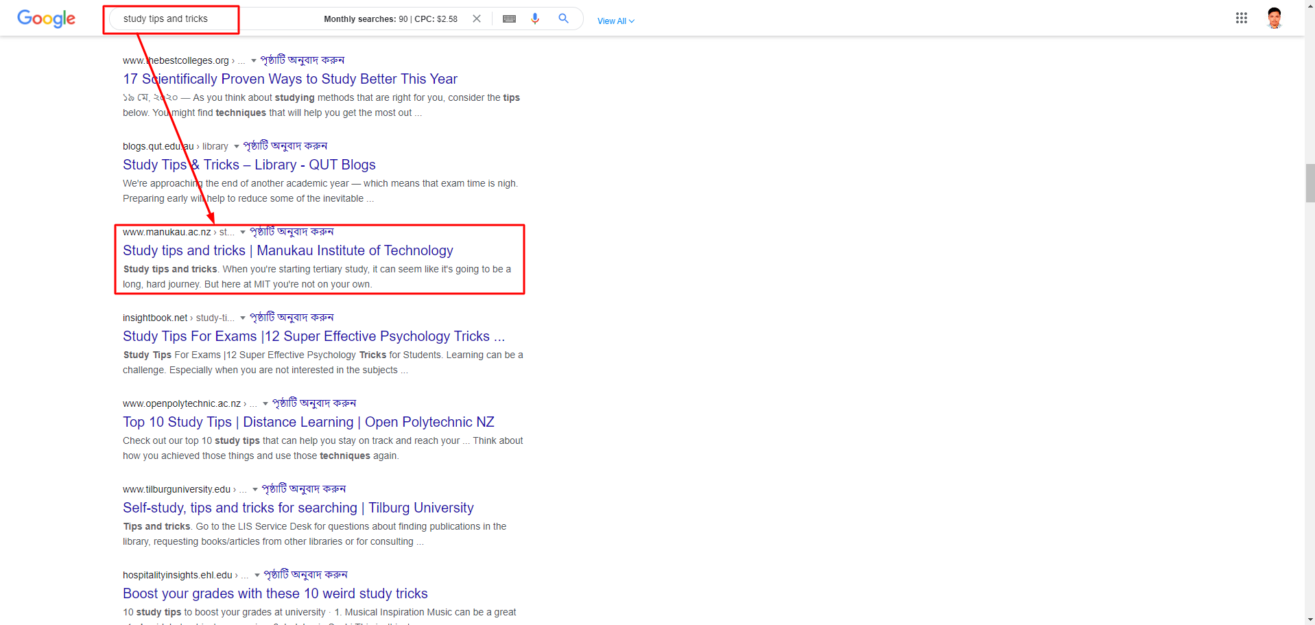Click translate link for the QUT Blogs result

285,145
